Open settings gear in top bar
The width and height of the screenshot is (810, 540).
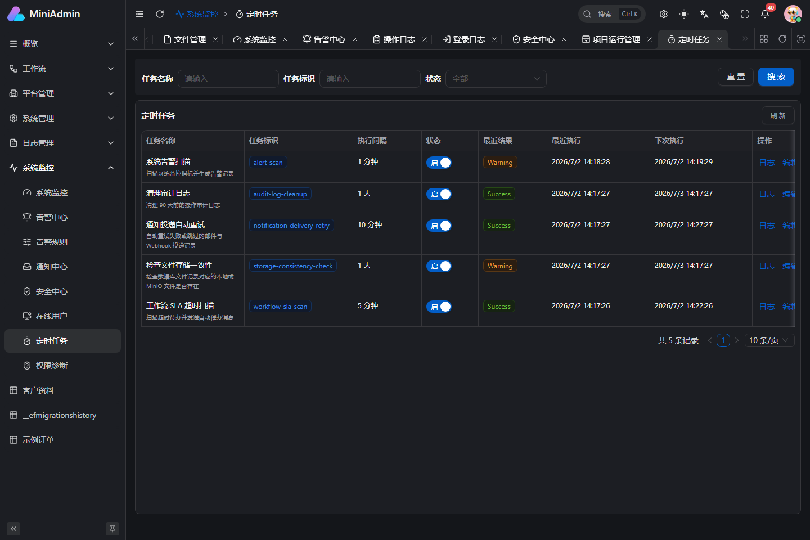coord(664,14)
